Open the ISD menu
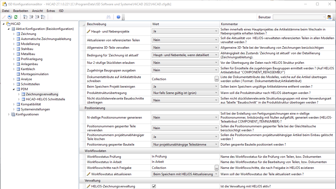The height and width of the screenshot is (189, 336). 61,11
